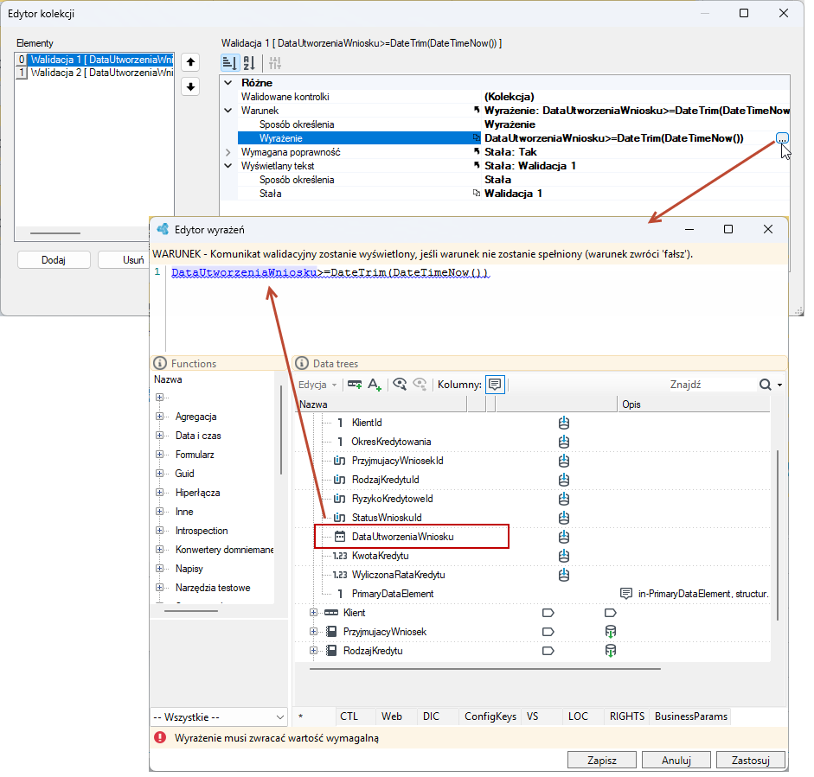Expand the Klient node in Data trees
The width and height of the screenshot is (814, 777).
pos(313,613)
